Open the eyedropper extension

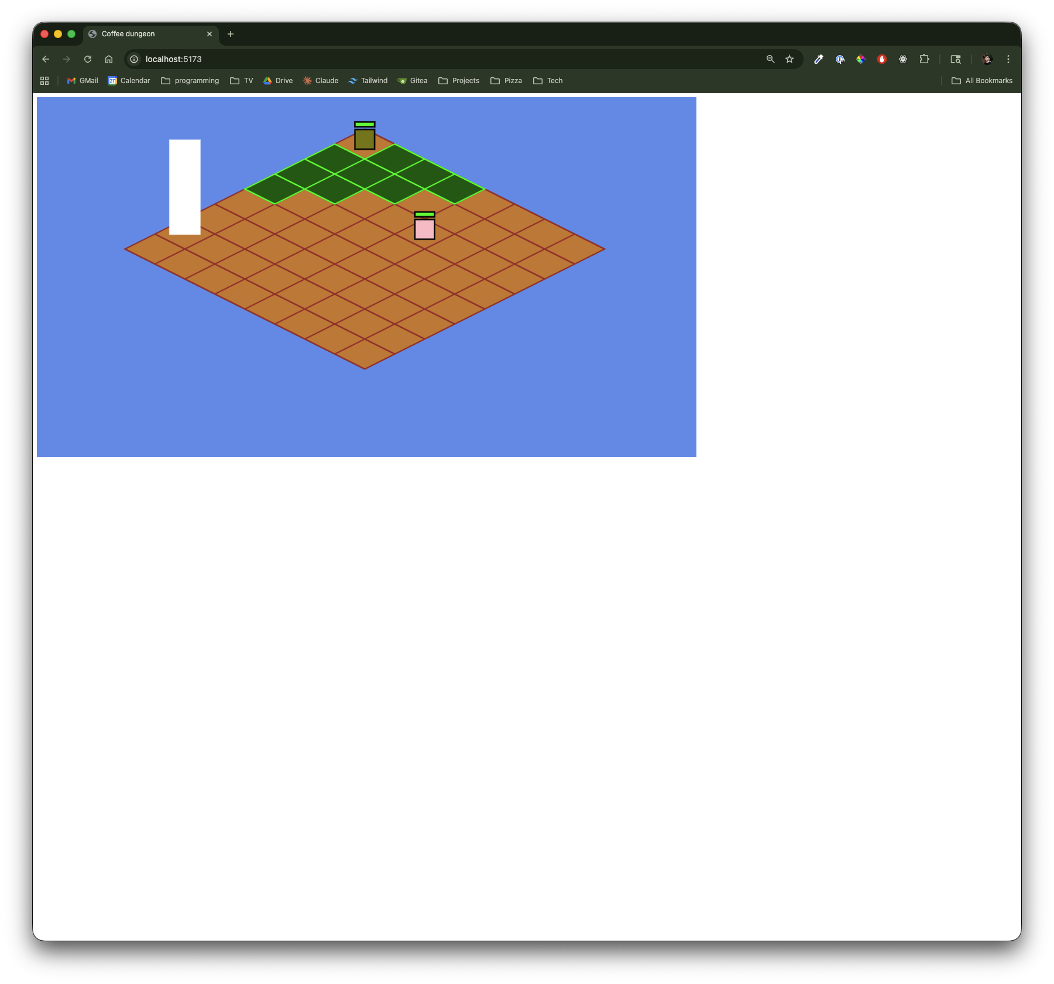click(819, 59)
